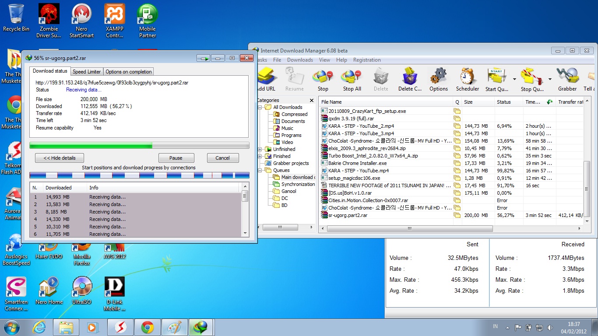Select the Compressed category
Screen dimensions: 598x336
290,114
